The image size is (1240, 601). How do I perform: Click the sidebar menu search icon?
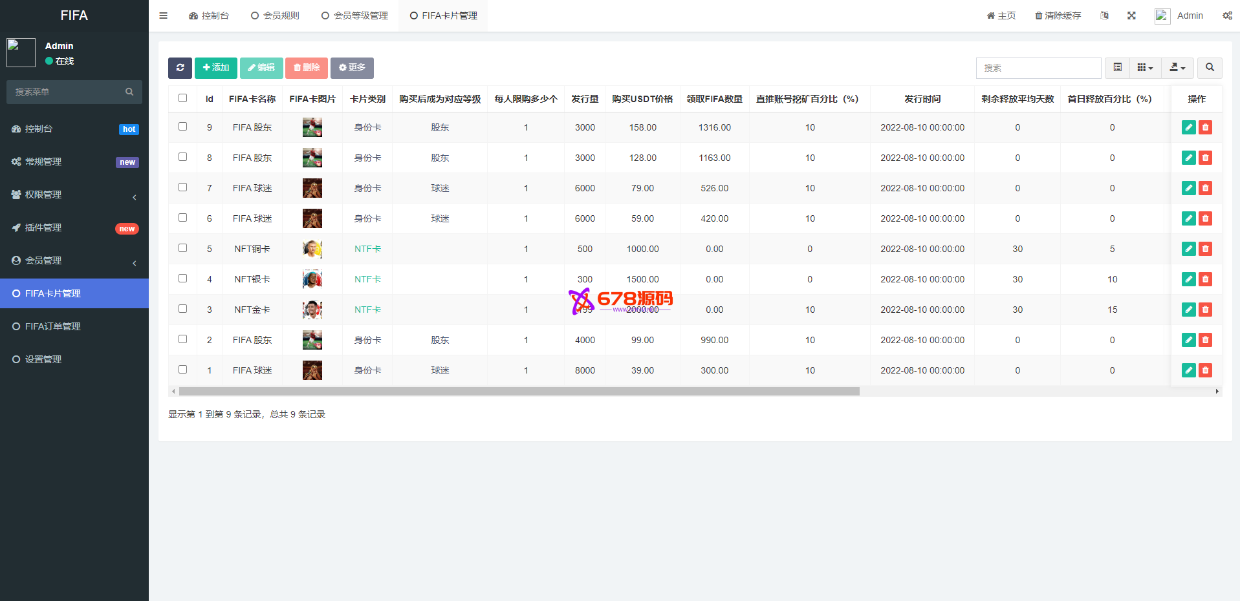[x=129, y=92]
